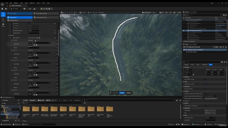Toggle the Sampling Seed checkbox
This screenshot has height=128, width=228.
pos(12,33)
